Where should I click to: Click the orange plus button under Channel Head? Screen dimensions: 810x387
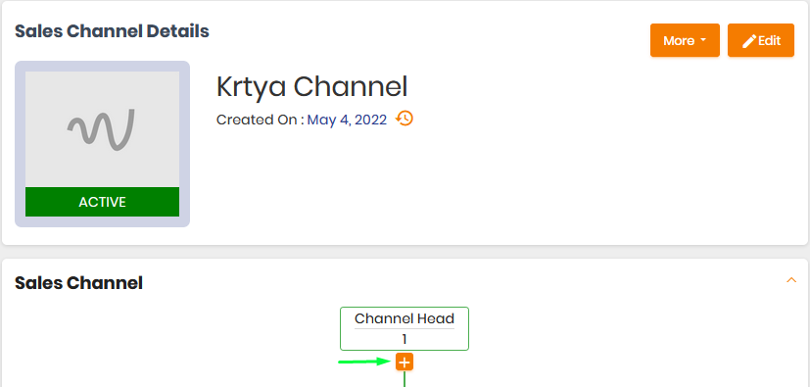pos(405,363)
